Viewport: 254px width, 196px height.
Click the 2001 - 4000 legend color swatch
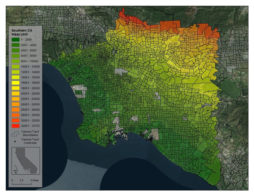coord(16,45)
